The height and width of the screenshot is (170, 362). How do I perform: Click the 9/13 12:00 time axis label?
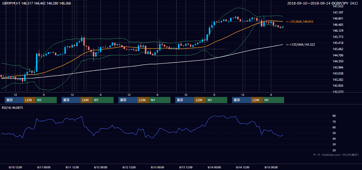pyautogui.click(x=186, y=167)
